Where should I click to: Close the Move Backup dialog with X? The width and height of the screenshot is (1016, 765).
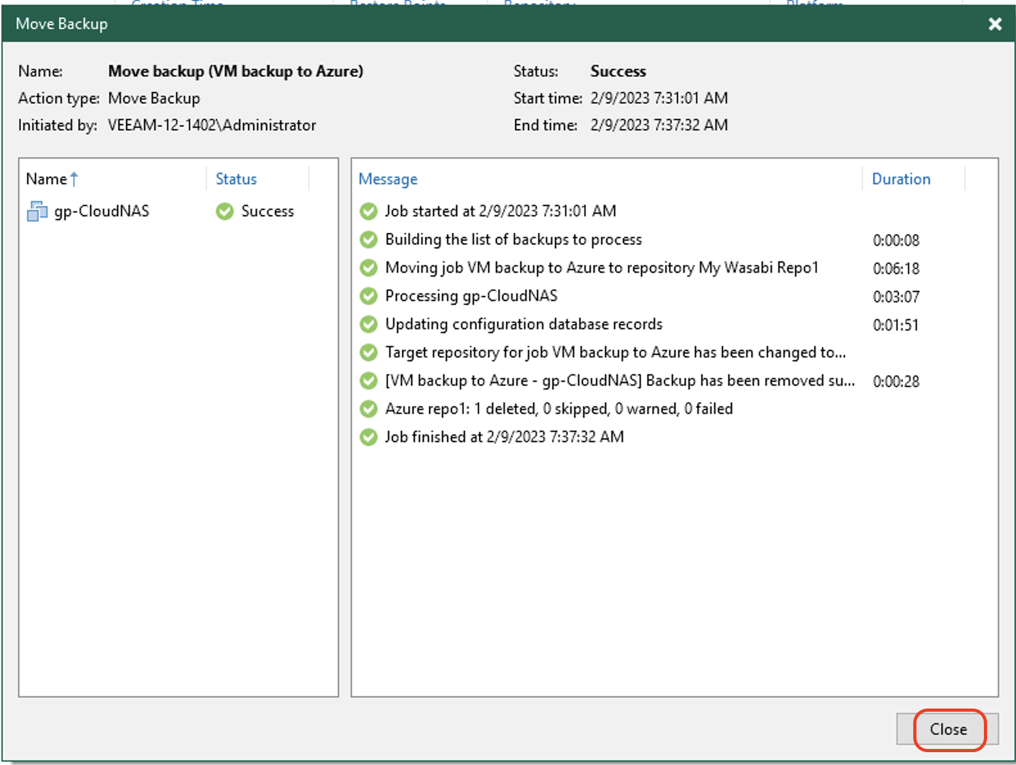click(x=995, y=24)
